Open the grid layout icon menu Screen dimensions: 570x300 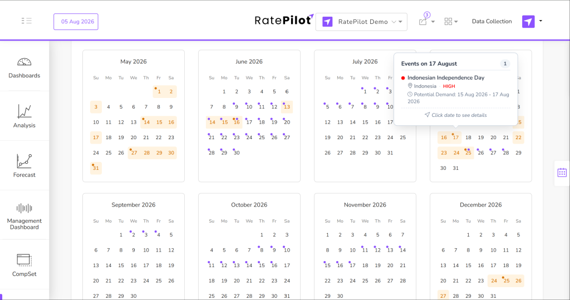(x=448, y=22)
